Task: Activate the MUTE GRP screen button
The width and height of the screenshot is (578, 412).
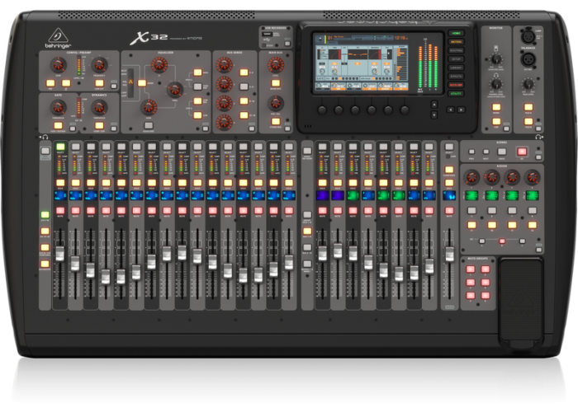Action: 456,85
